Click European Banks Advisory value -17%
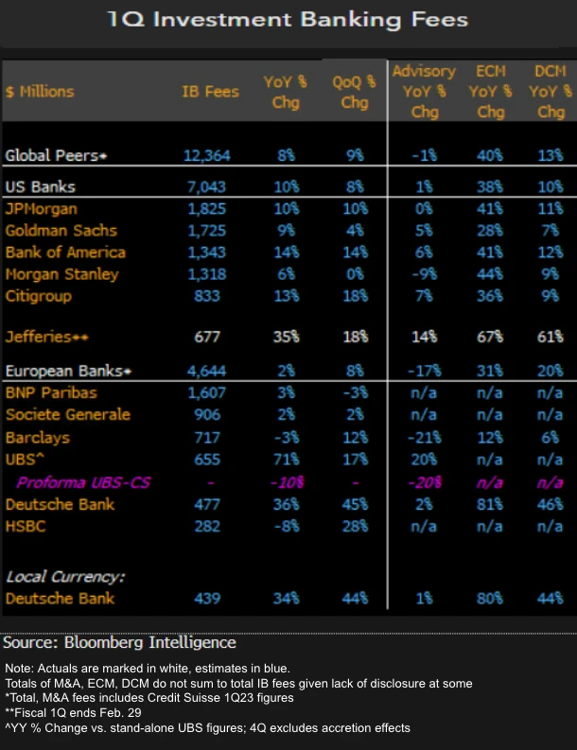This screenshot has height=750, width=577. (425, 371)
